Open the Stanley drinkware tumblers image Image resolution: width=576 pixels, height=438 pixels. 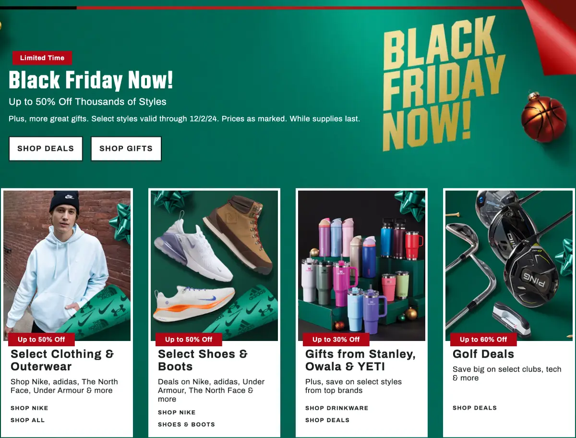click(361, 266)
